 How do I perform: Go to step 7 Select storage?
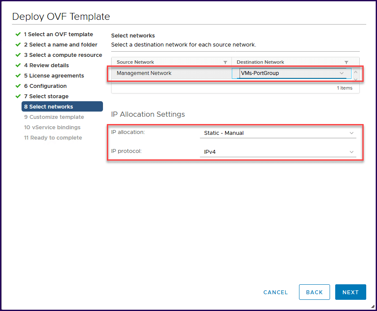pos(46,96)
